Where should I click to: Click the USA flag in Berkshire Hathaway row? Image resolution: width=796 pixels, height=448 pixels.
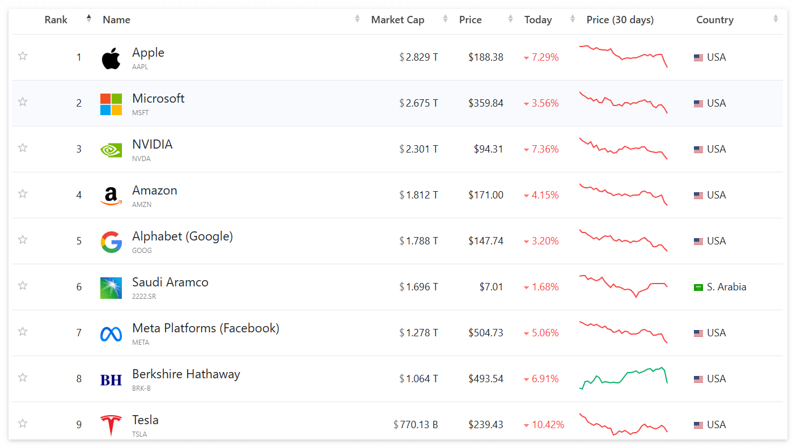(x=698, y=379)
